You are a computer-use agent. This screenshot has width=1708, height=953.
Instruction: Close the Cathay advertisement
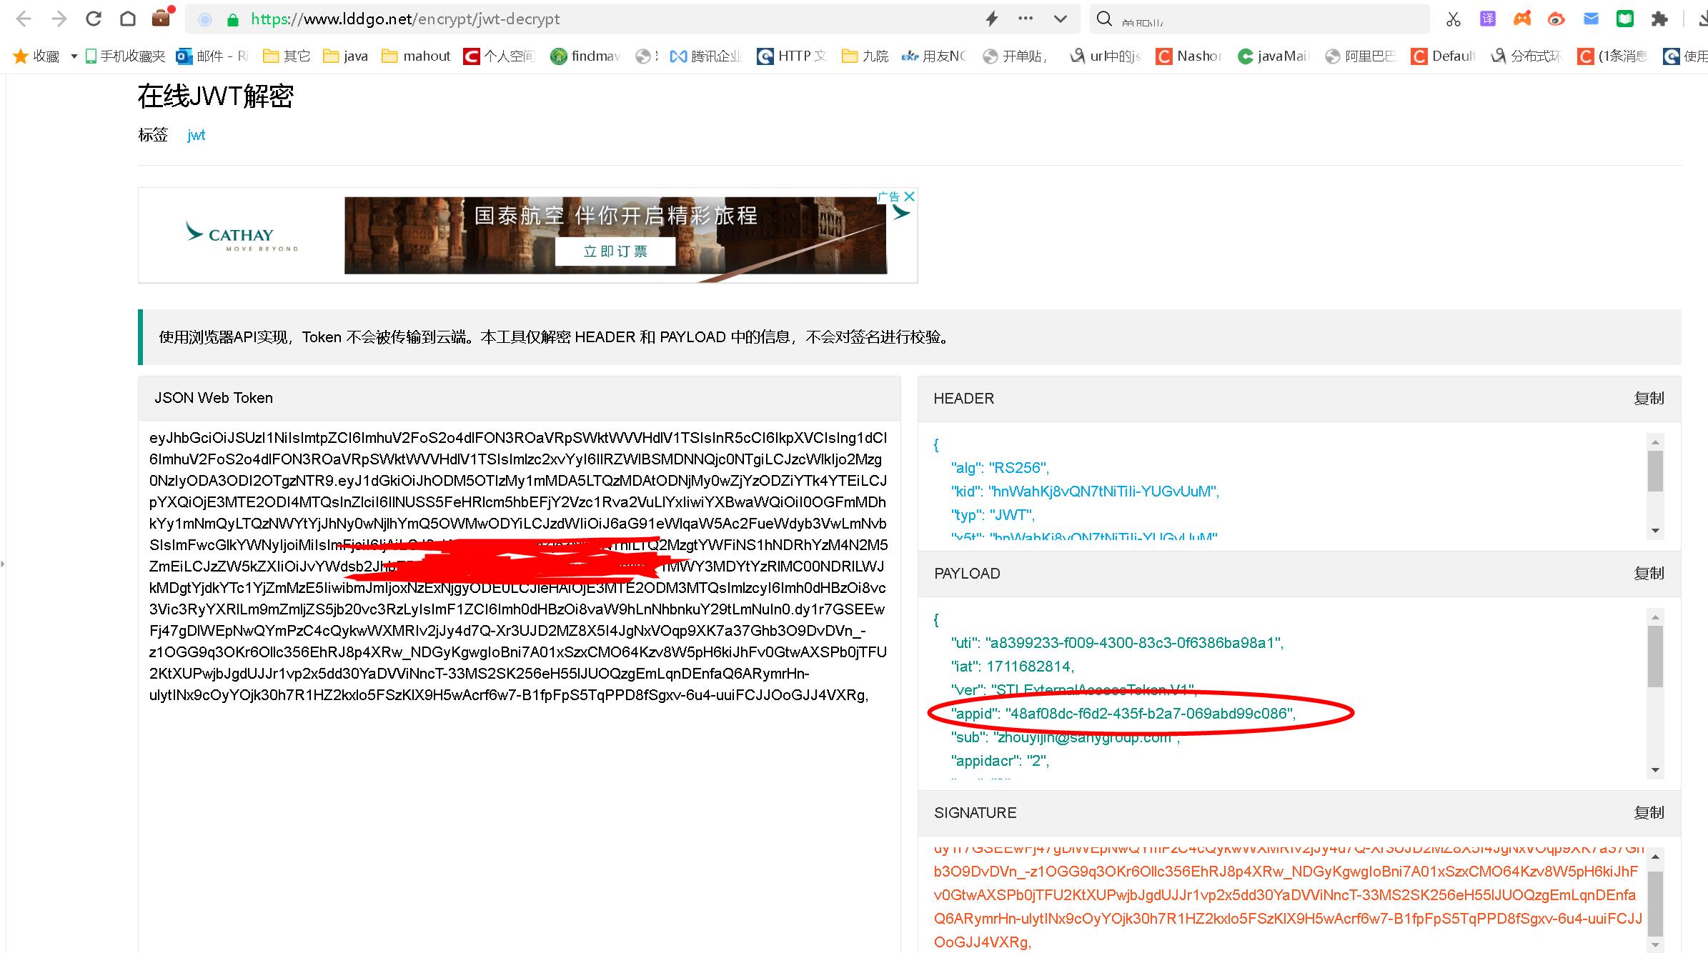point(910,197)
